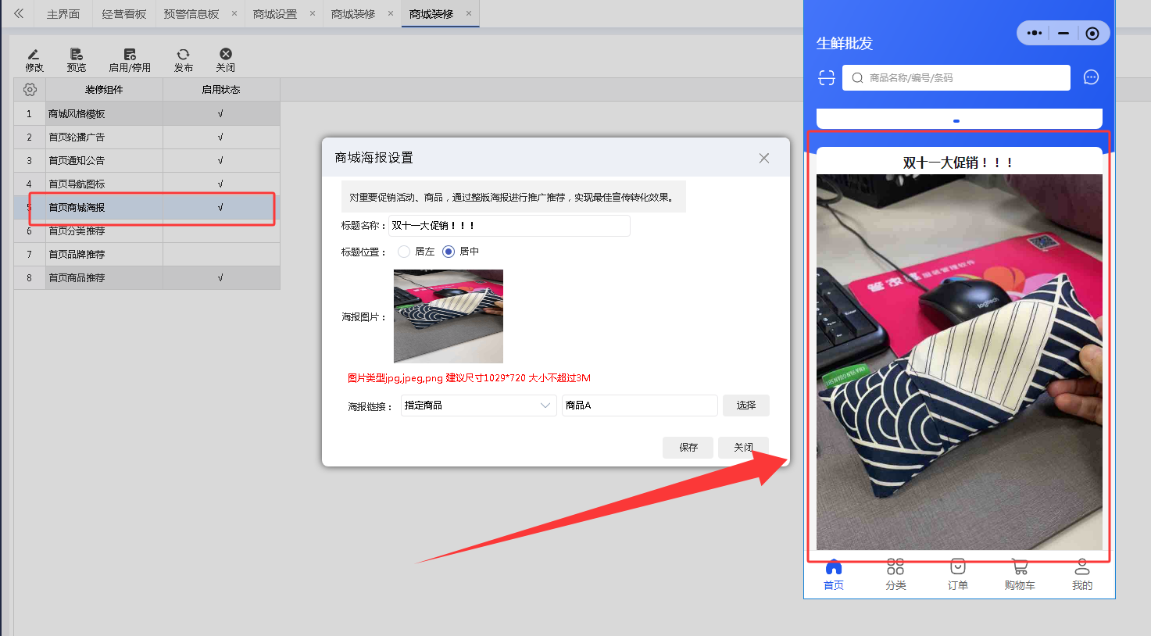Select the 居中 radio button
Viewport: 1151px width, 636px height.
pos(449,252)
